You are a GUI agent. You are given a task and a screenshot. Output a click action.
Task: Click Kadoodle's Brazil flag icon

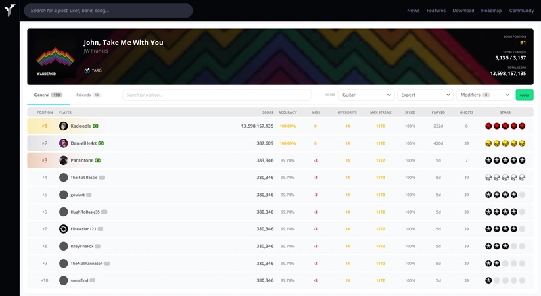pos(95,126)
